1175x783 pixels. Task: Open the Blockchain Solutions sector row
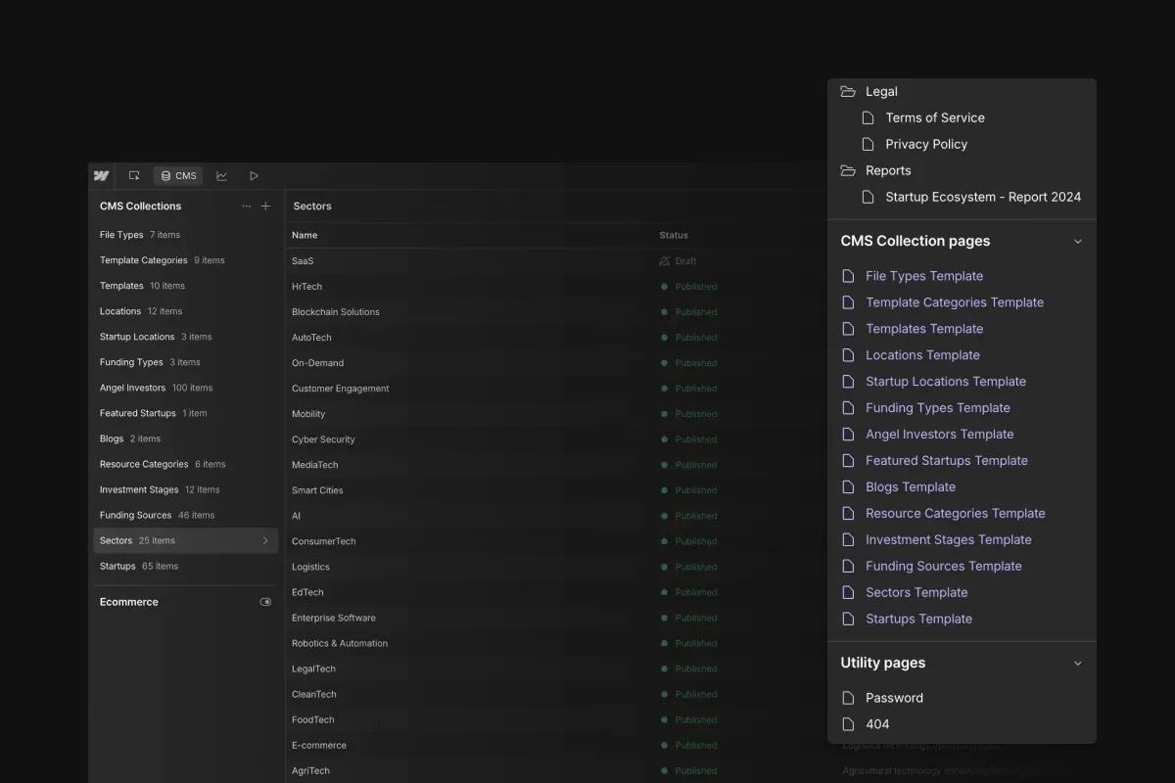[x=556, y=312]
